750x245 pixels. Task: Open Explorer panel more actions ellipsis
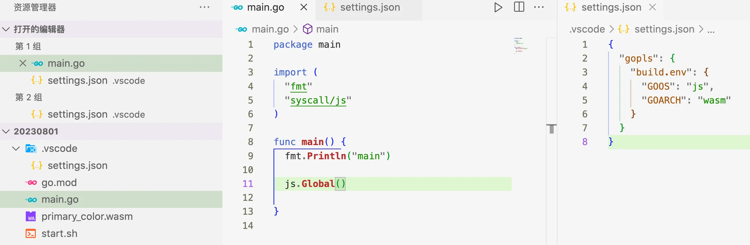coord(204,7)
